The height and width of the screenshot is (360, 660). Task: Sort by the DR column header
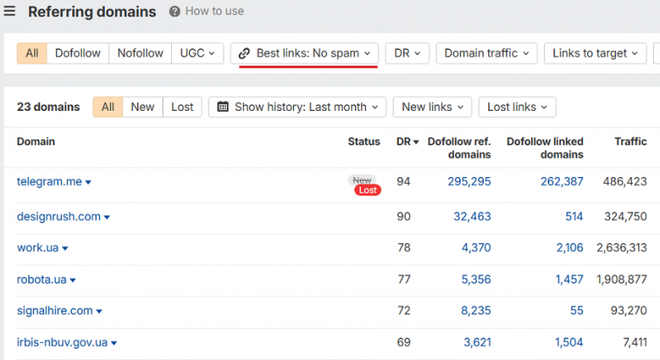407,142
